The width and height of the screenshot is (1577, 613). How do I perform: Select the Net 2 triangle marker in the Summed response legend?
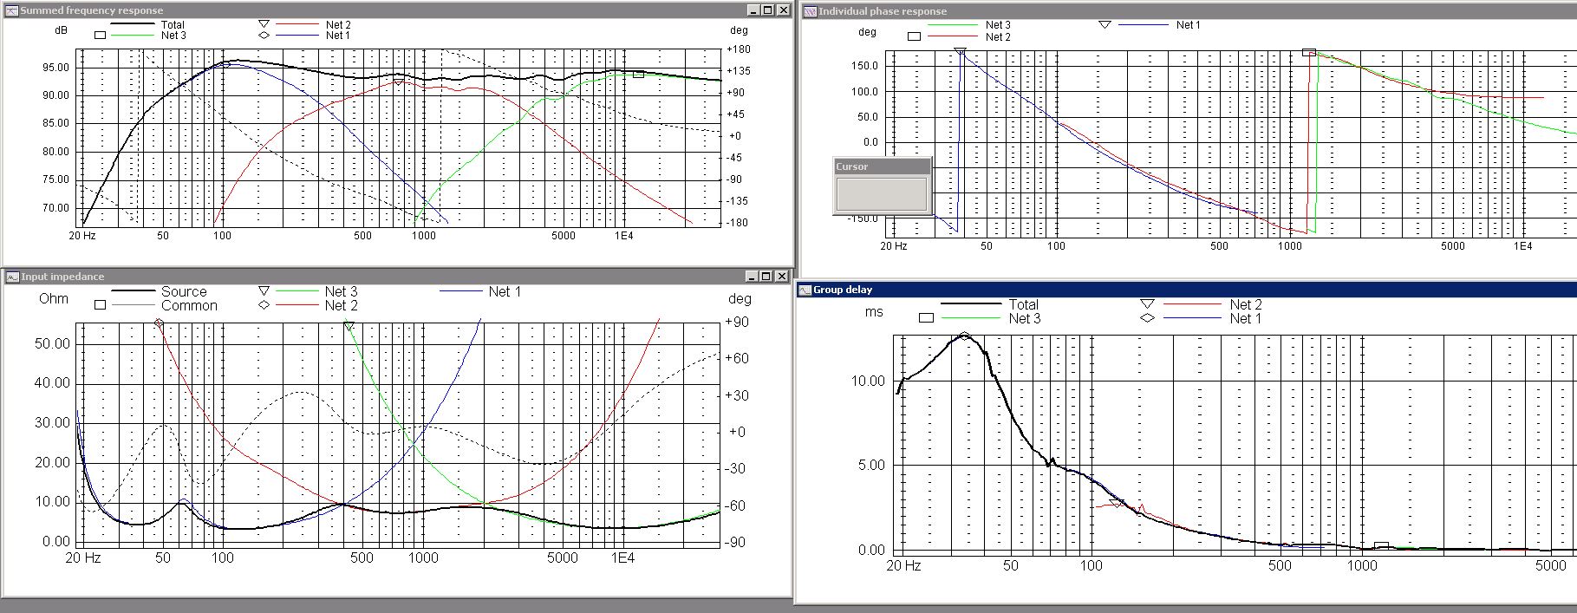pyautogui.click(x=264, y=24)
